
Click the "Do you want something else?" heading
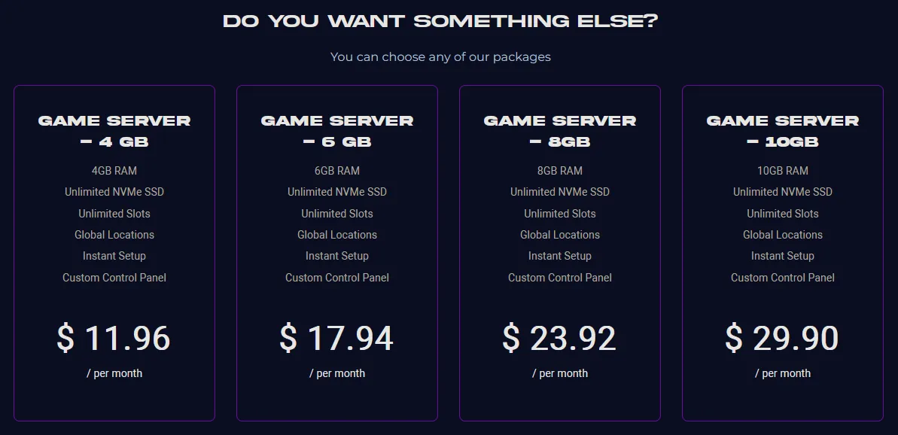(440, 21)
